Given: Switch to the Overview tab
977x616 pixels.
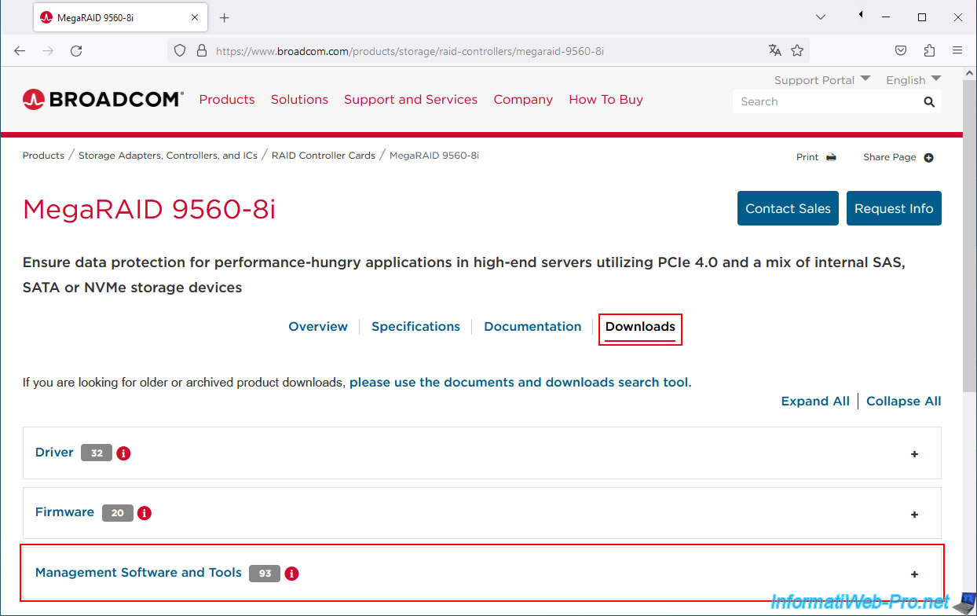Looking at the screenshot, I should [318, 327].
